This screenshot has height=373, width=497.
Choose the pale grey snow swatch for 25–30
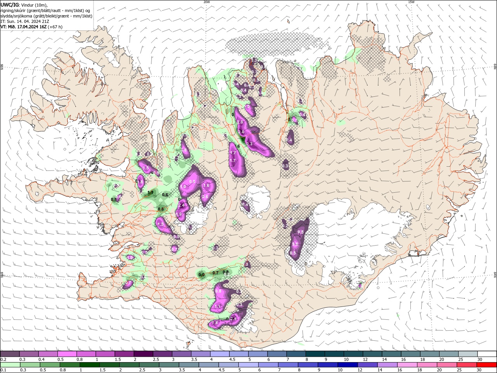[468, 354]
